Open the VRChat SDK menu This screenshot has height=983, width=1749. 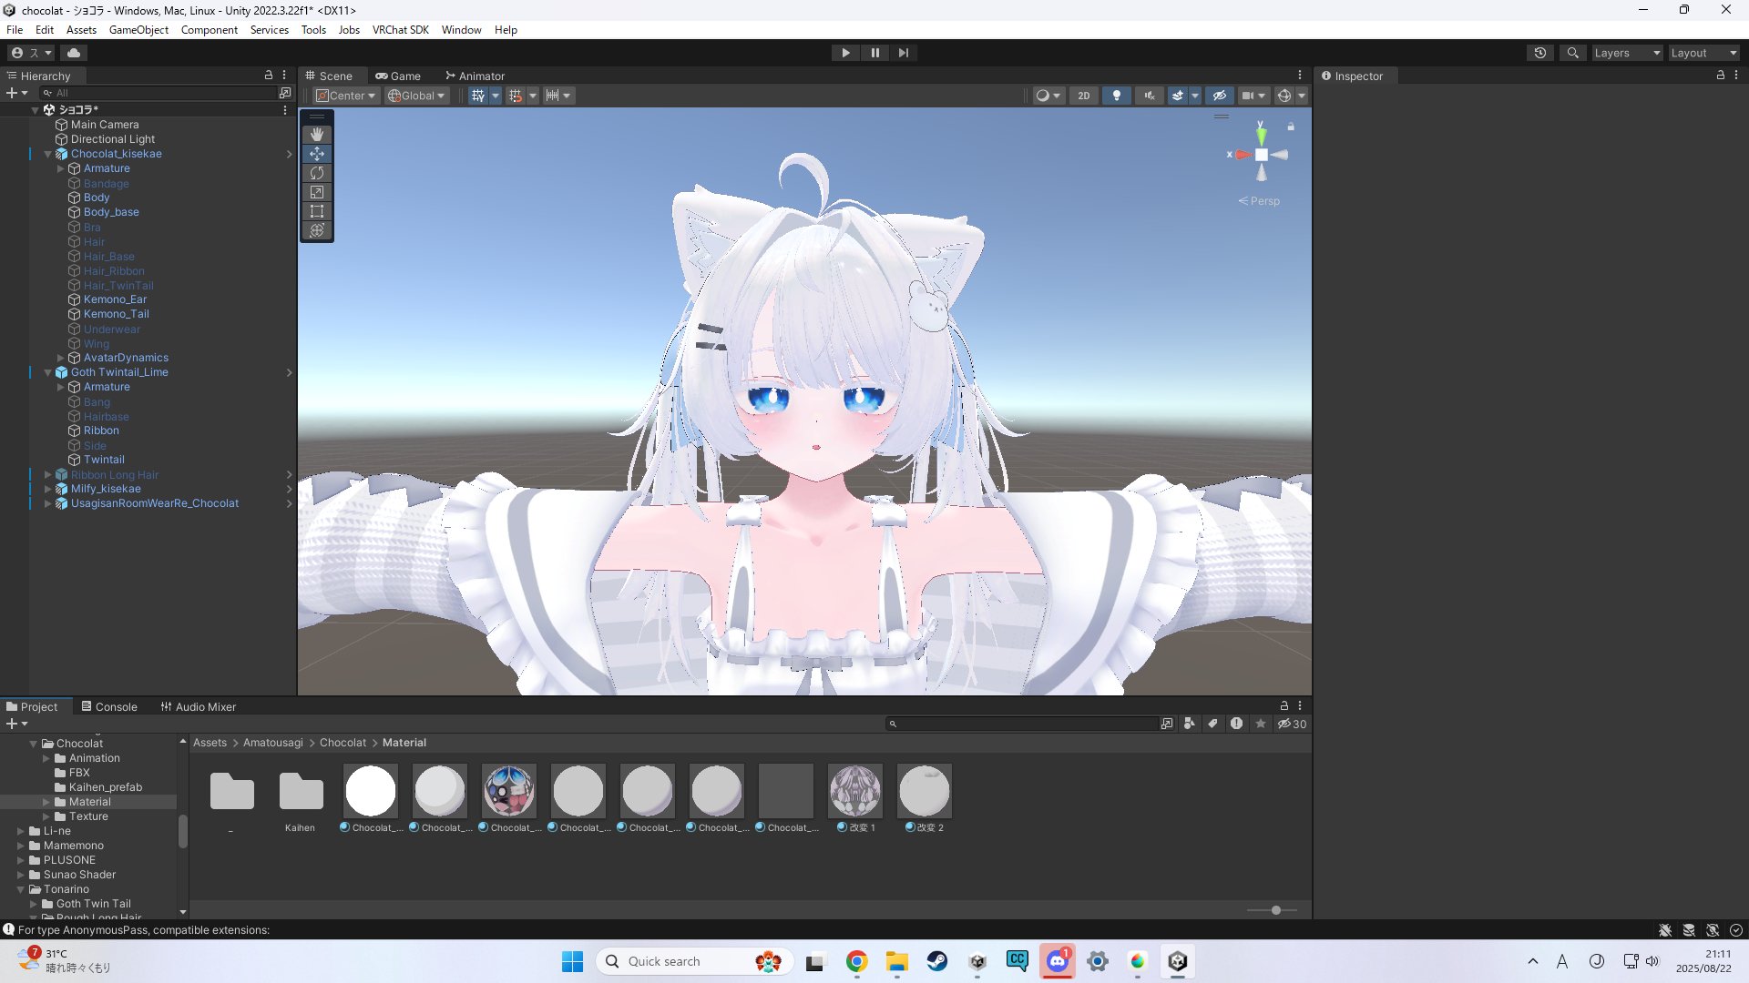click(400, 30)
